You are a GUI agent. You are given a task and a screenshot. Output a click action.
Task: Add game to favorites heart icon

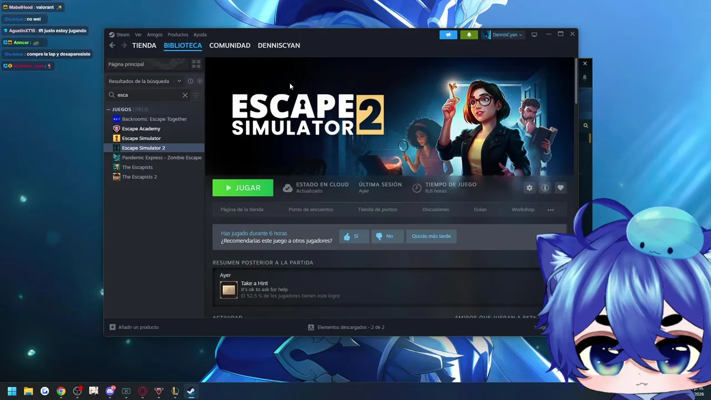point(560,188)
